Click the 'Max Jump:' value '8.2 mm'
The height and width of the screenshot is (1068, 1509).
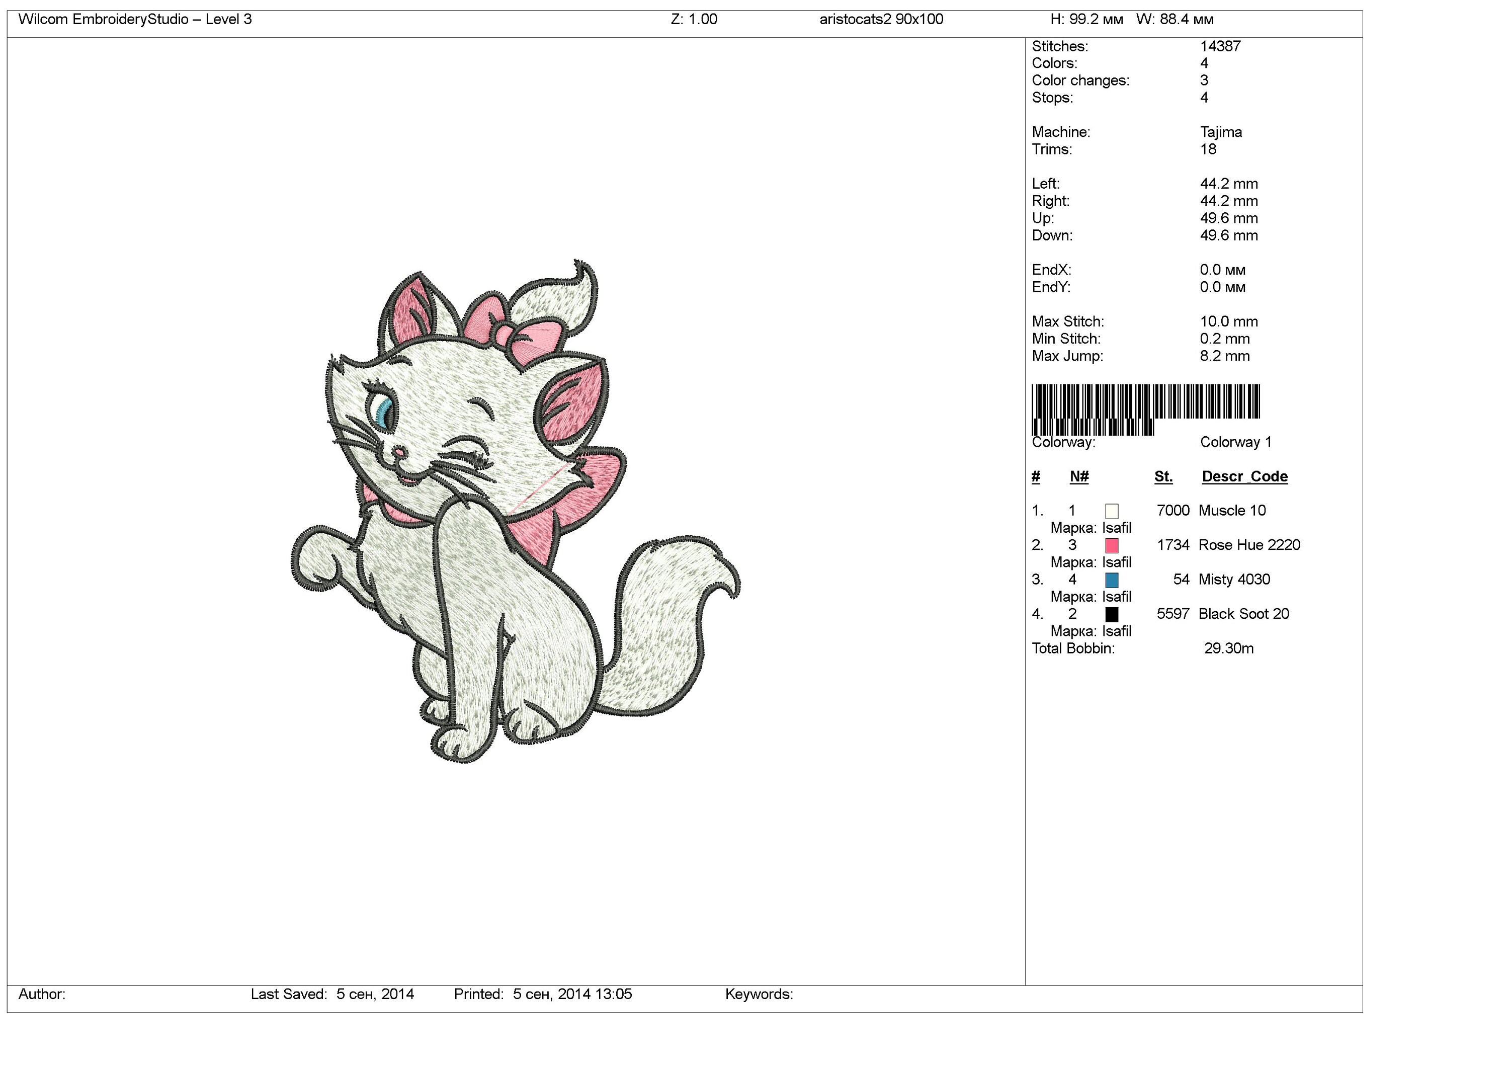[x=1225, y=356]
